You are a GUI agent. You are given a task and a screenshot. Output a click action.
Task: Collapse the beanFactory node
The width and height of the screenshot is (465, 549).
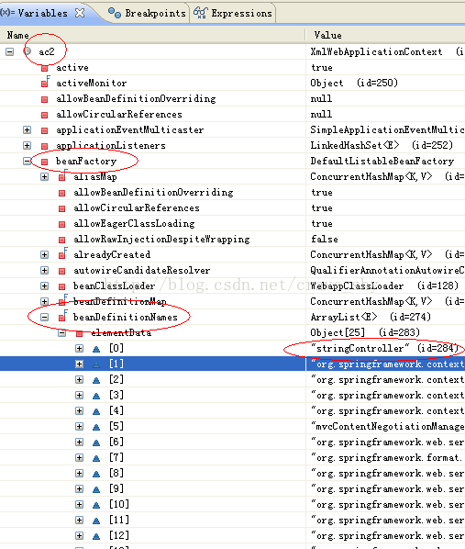pyautogui.click(x=27, y=162)
